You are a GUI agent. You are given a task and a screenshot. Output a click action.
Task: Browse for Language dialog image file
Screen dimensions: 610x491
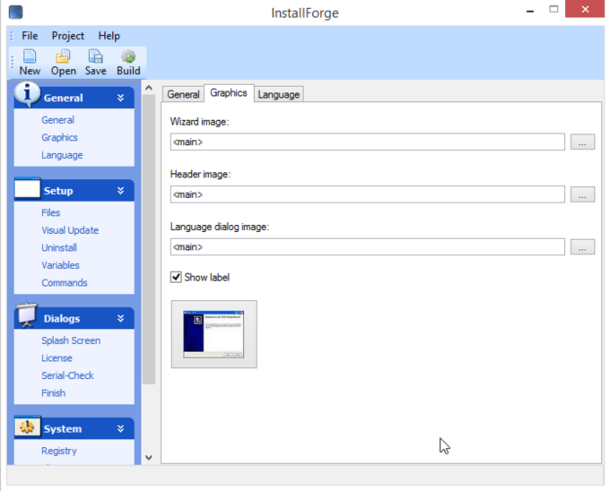pyautogui.click(x=582, y=246)
